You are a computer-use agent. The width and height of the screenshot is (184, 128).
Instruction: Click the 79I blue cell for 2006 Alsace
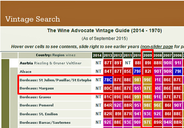178,71
